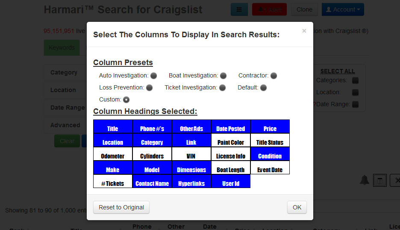This screenshot has width=400, height=230.
Task: Open the grid apps icon button
Action: coord(239,9)
